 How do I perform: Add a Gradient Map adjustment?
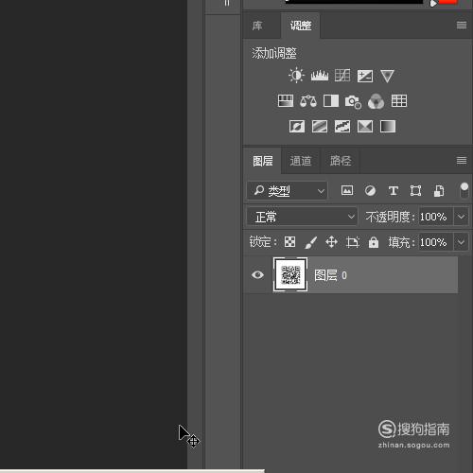click(x=388, y=127)
